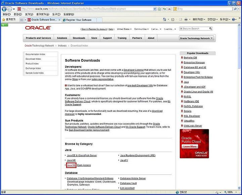Open the address bar history dropdown
This screenshot has height=195, width=242.
coord(155,9)
